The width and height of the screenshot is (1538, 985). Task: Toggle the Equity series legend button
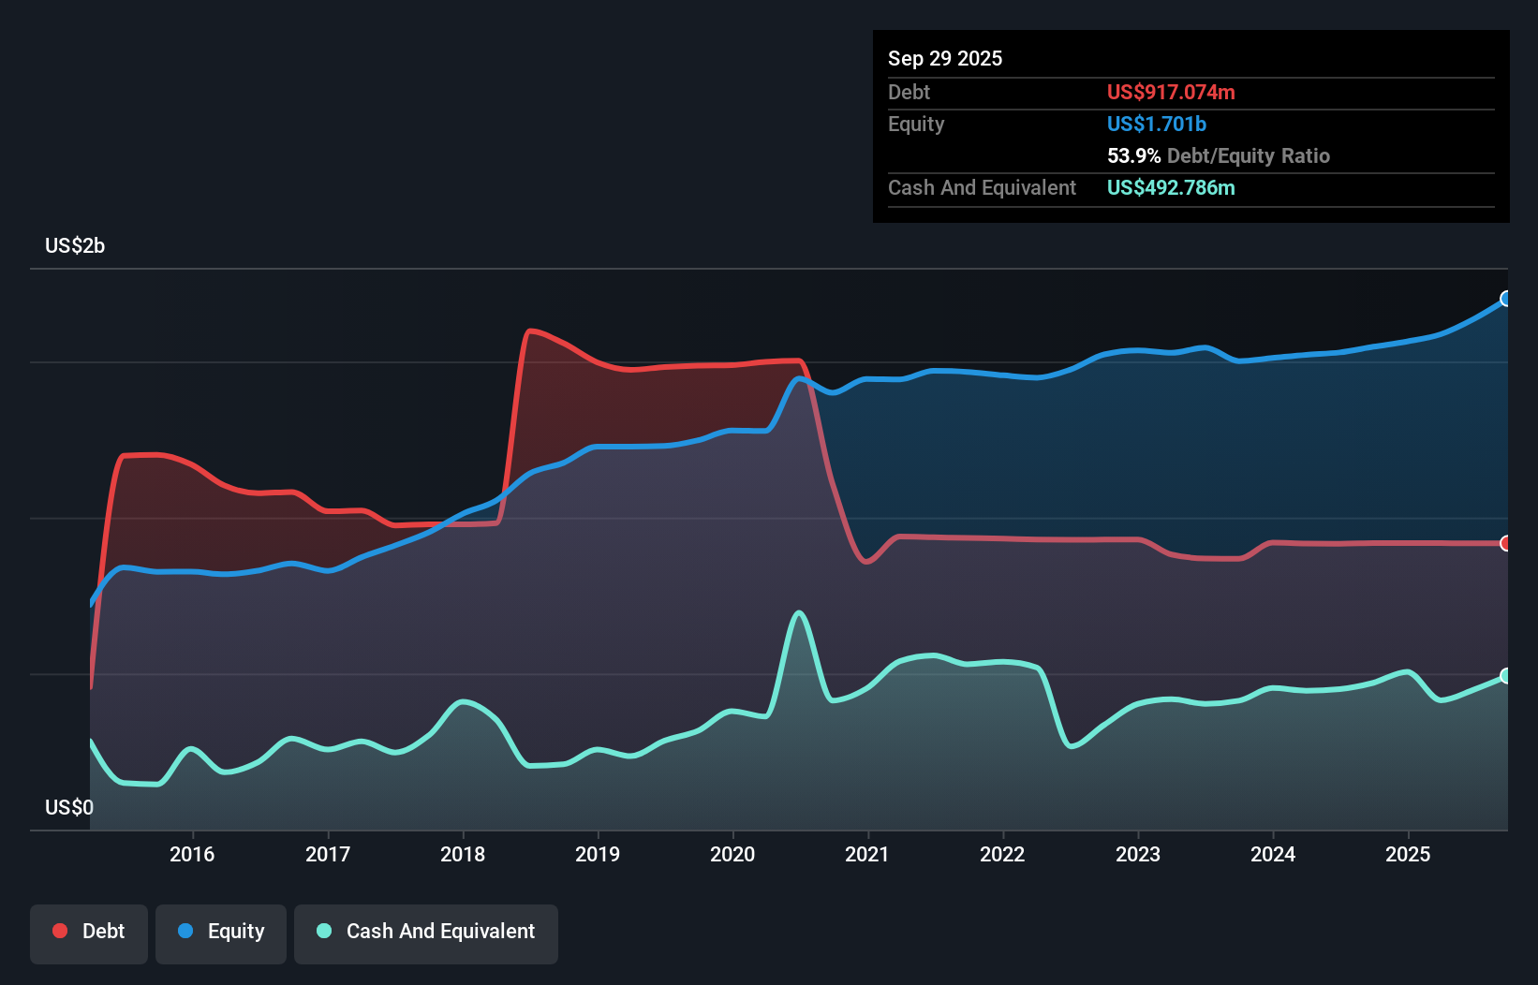tap(221, 934)
